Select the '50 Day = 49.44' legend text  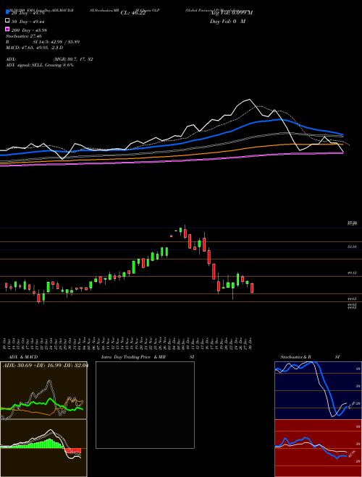pyautogui.click(x=28, y=22)
